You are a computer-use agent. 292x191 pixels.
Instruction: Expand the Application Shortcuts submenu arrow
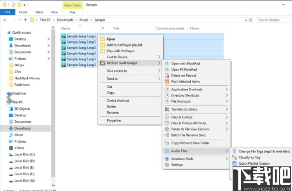coord(227,90)
